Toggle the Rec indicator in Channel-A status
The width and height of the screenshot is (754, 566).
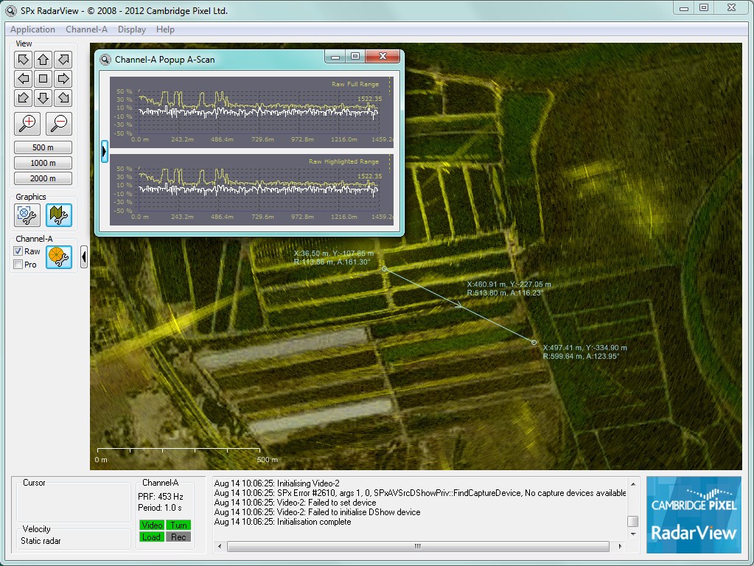point(179,537)
